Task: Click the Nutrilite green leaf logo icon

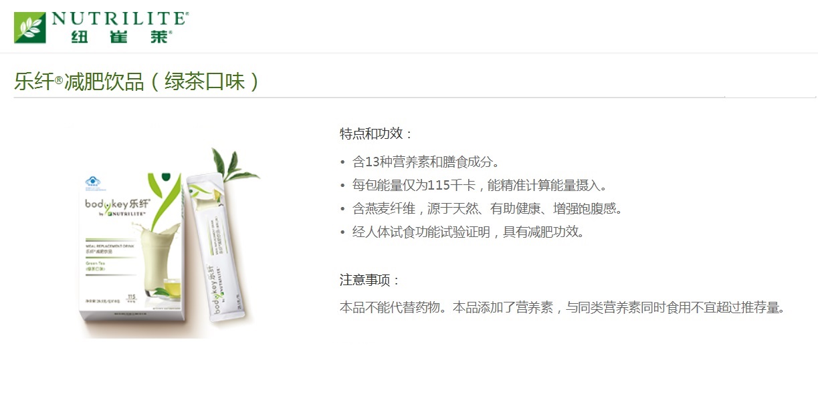Action: click(30, 27)
